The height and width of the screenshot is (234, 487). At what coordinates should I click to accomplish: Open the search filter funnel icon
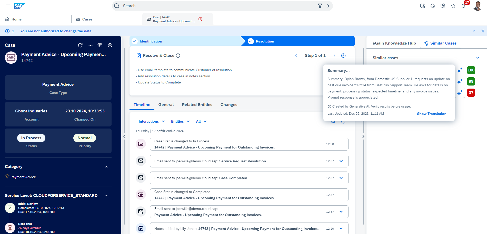(320, 6)
